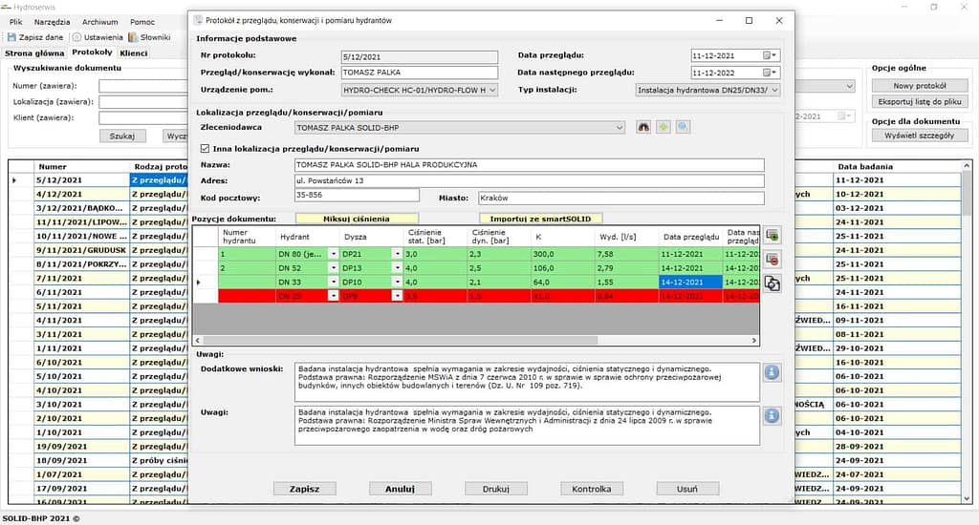979x525 pixels.
Task: Click Importuj ze smartSOLID button
Action: 541,219
